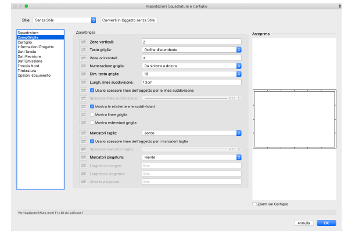Image resolution: width=355 pixels, height=234 pixels.
Task: Click style icon beside Mostra linee griglia
Action: point(83,115)
